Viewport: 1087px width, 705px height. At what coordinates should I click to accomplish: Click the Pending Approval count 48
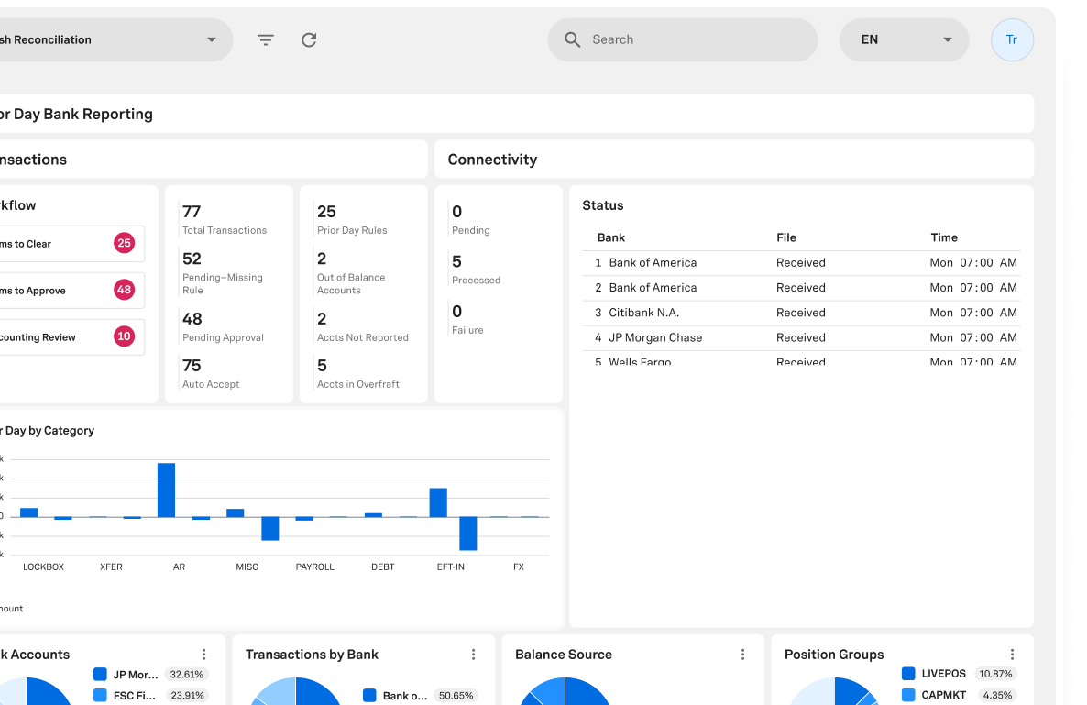[x=192, y=319]
